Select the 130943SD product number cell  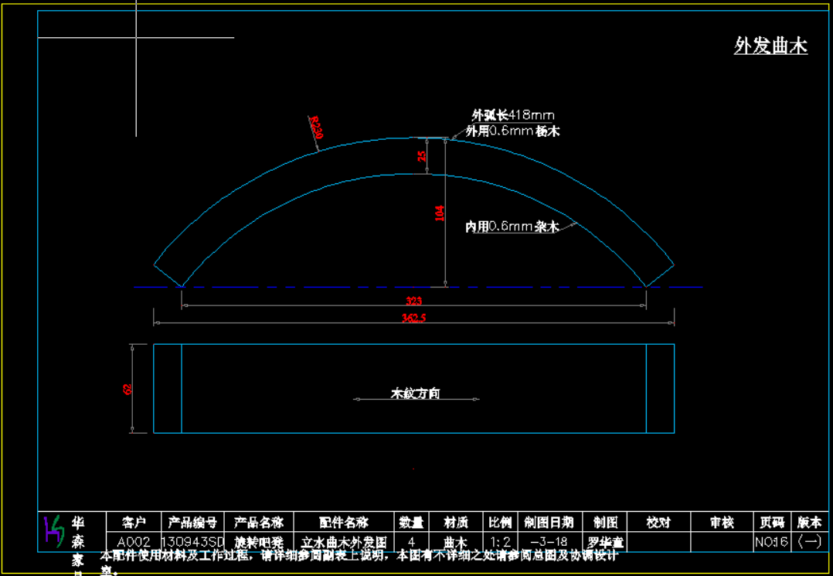pos(192,542)
